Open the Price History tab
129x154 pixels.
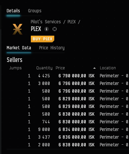52,48
